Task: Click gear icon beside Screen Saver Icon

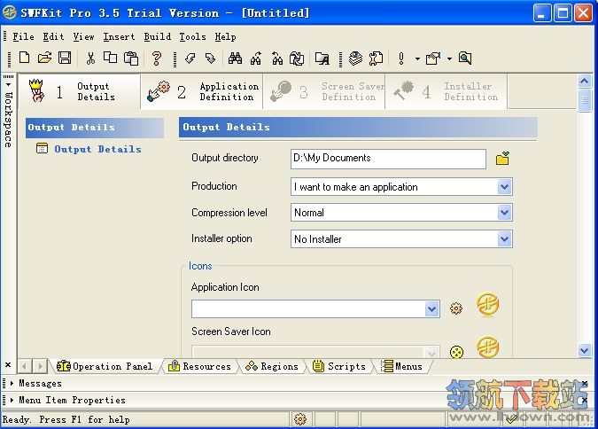Action: [456, 352]
